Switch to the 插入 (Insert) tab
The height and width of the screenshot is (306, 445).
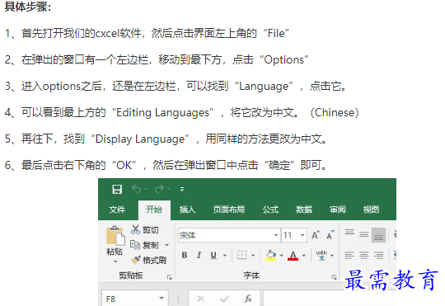pos(187,209)
